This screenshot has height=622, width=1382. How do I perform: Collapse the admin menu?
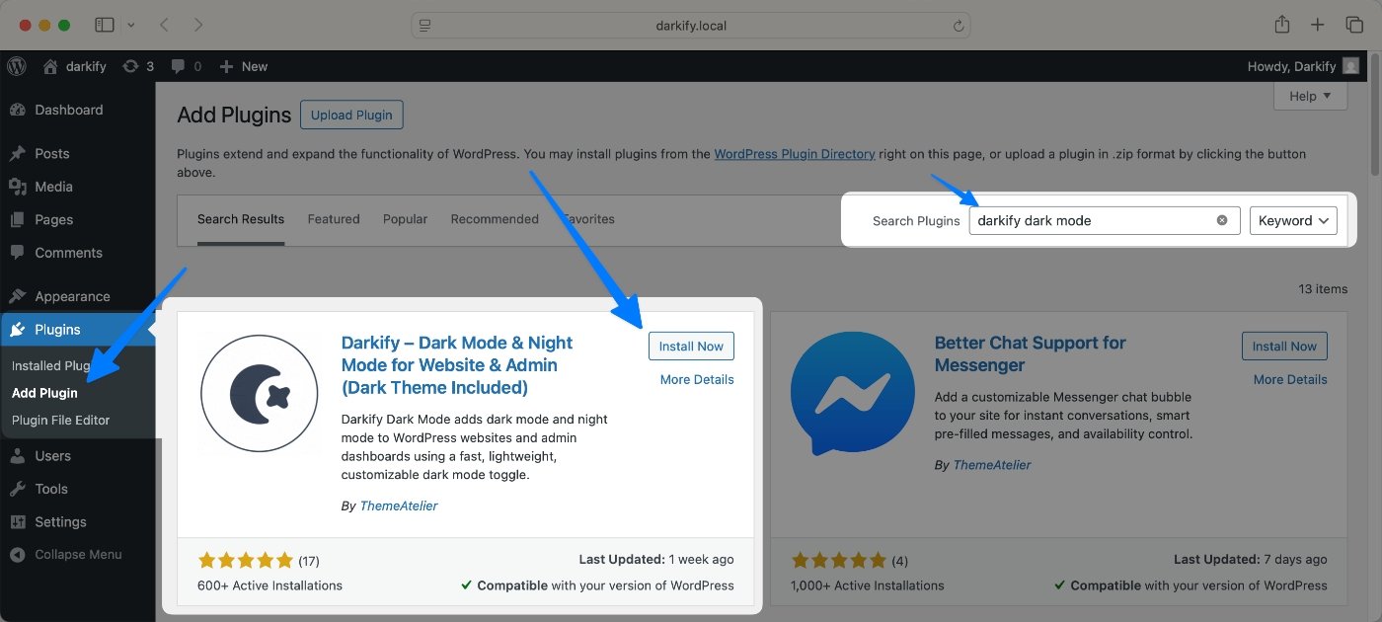[x=20, y=554]
